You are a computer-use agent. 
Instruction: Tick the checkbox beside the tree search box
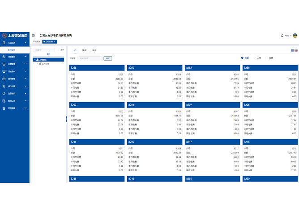pyautogui.click(x=58, y=50)
